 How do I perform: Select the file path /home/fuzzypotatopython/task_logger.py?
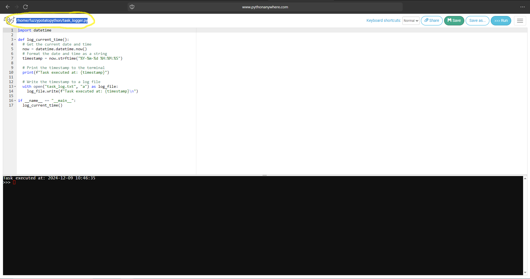coord(51,20)
